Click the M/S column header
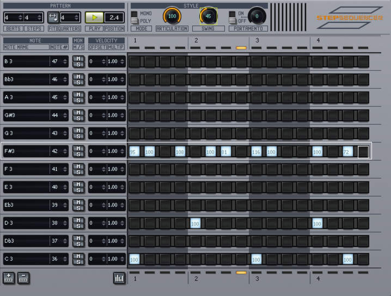 pos(78,47)
